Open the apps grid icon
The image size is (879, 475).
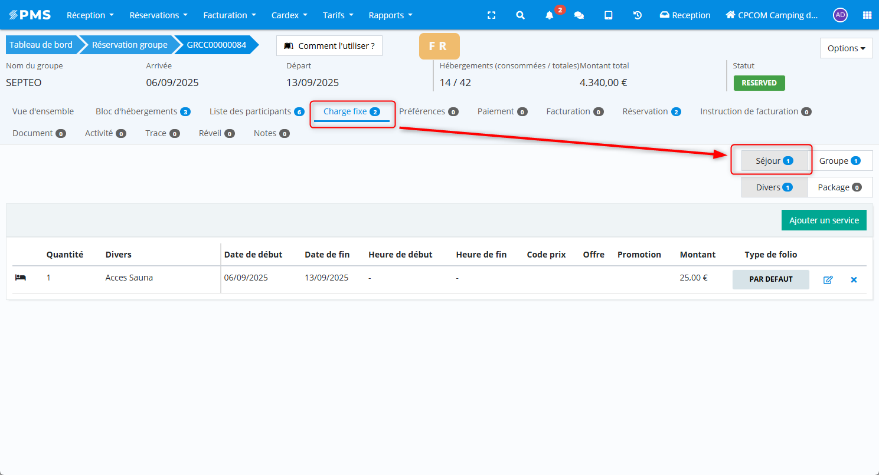[x=867, y=15]
